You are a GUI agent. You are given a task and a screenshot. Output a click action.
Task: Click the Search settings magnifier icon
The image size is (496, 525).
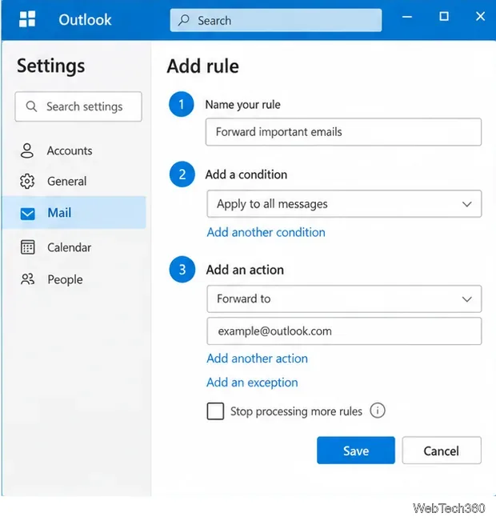[31, 106]
